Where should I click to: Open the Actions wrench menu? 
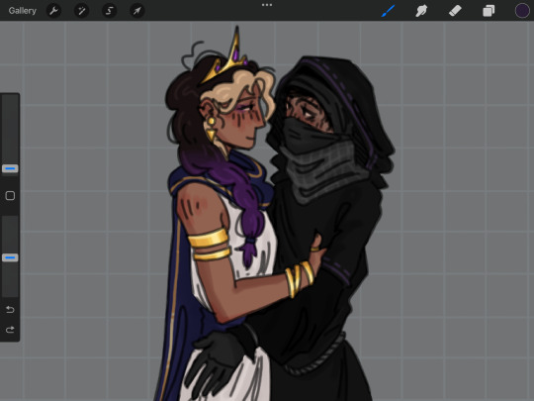click(53, 11)
